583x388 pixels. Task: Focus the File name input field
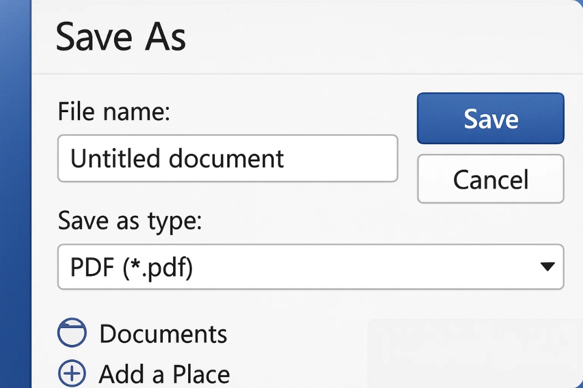227,158
